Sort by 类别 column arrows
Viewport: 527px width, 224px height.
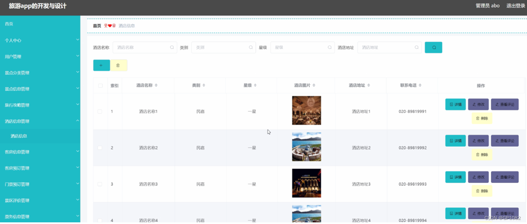click(204, 85)
